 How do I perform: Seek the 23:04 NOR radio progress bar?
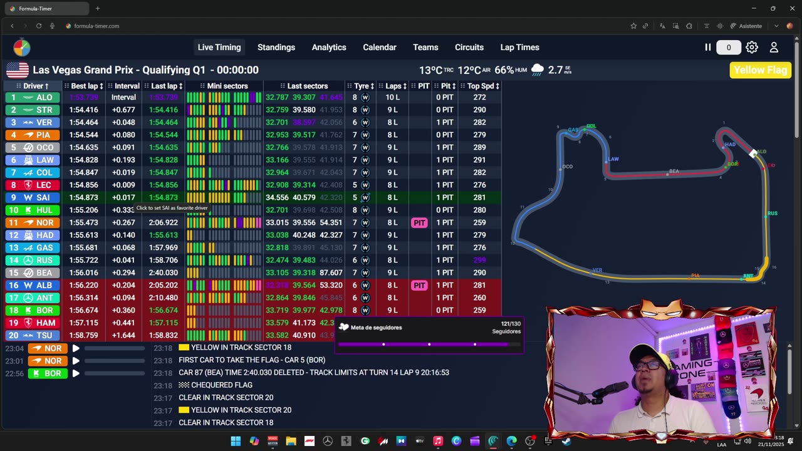(115, 348)
